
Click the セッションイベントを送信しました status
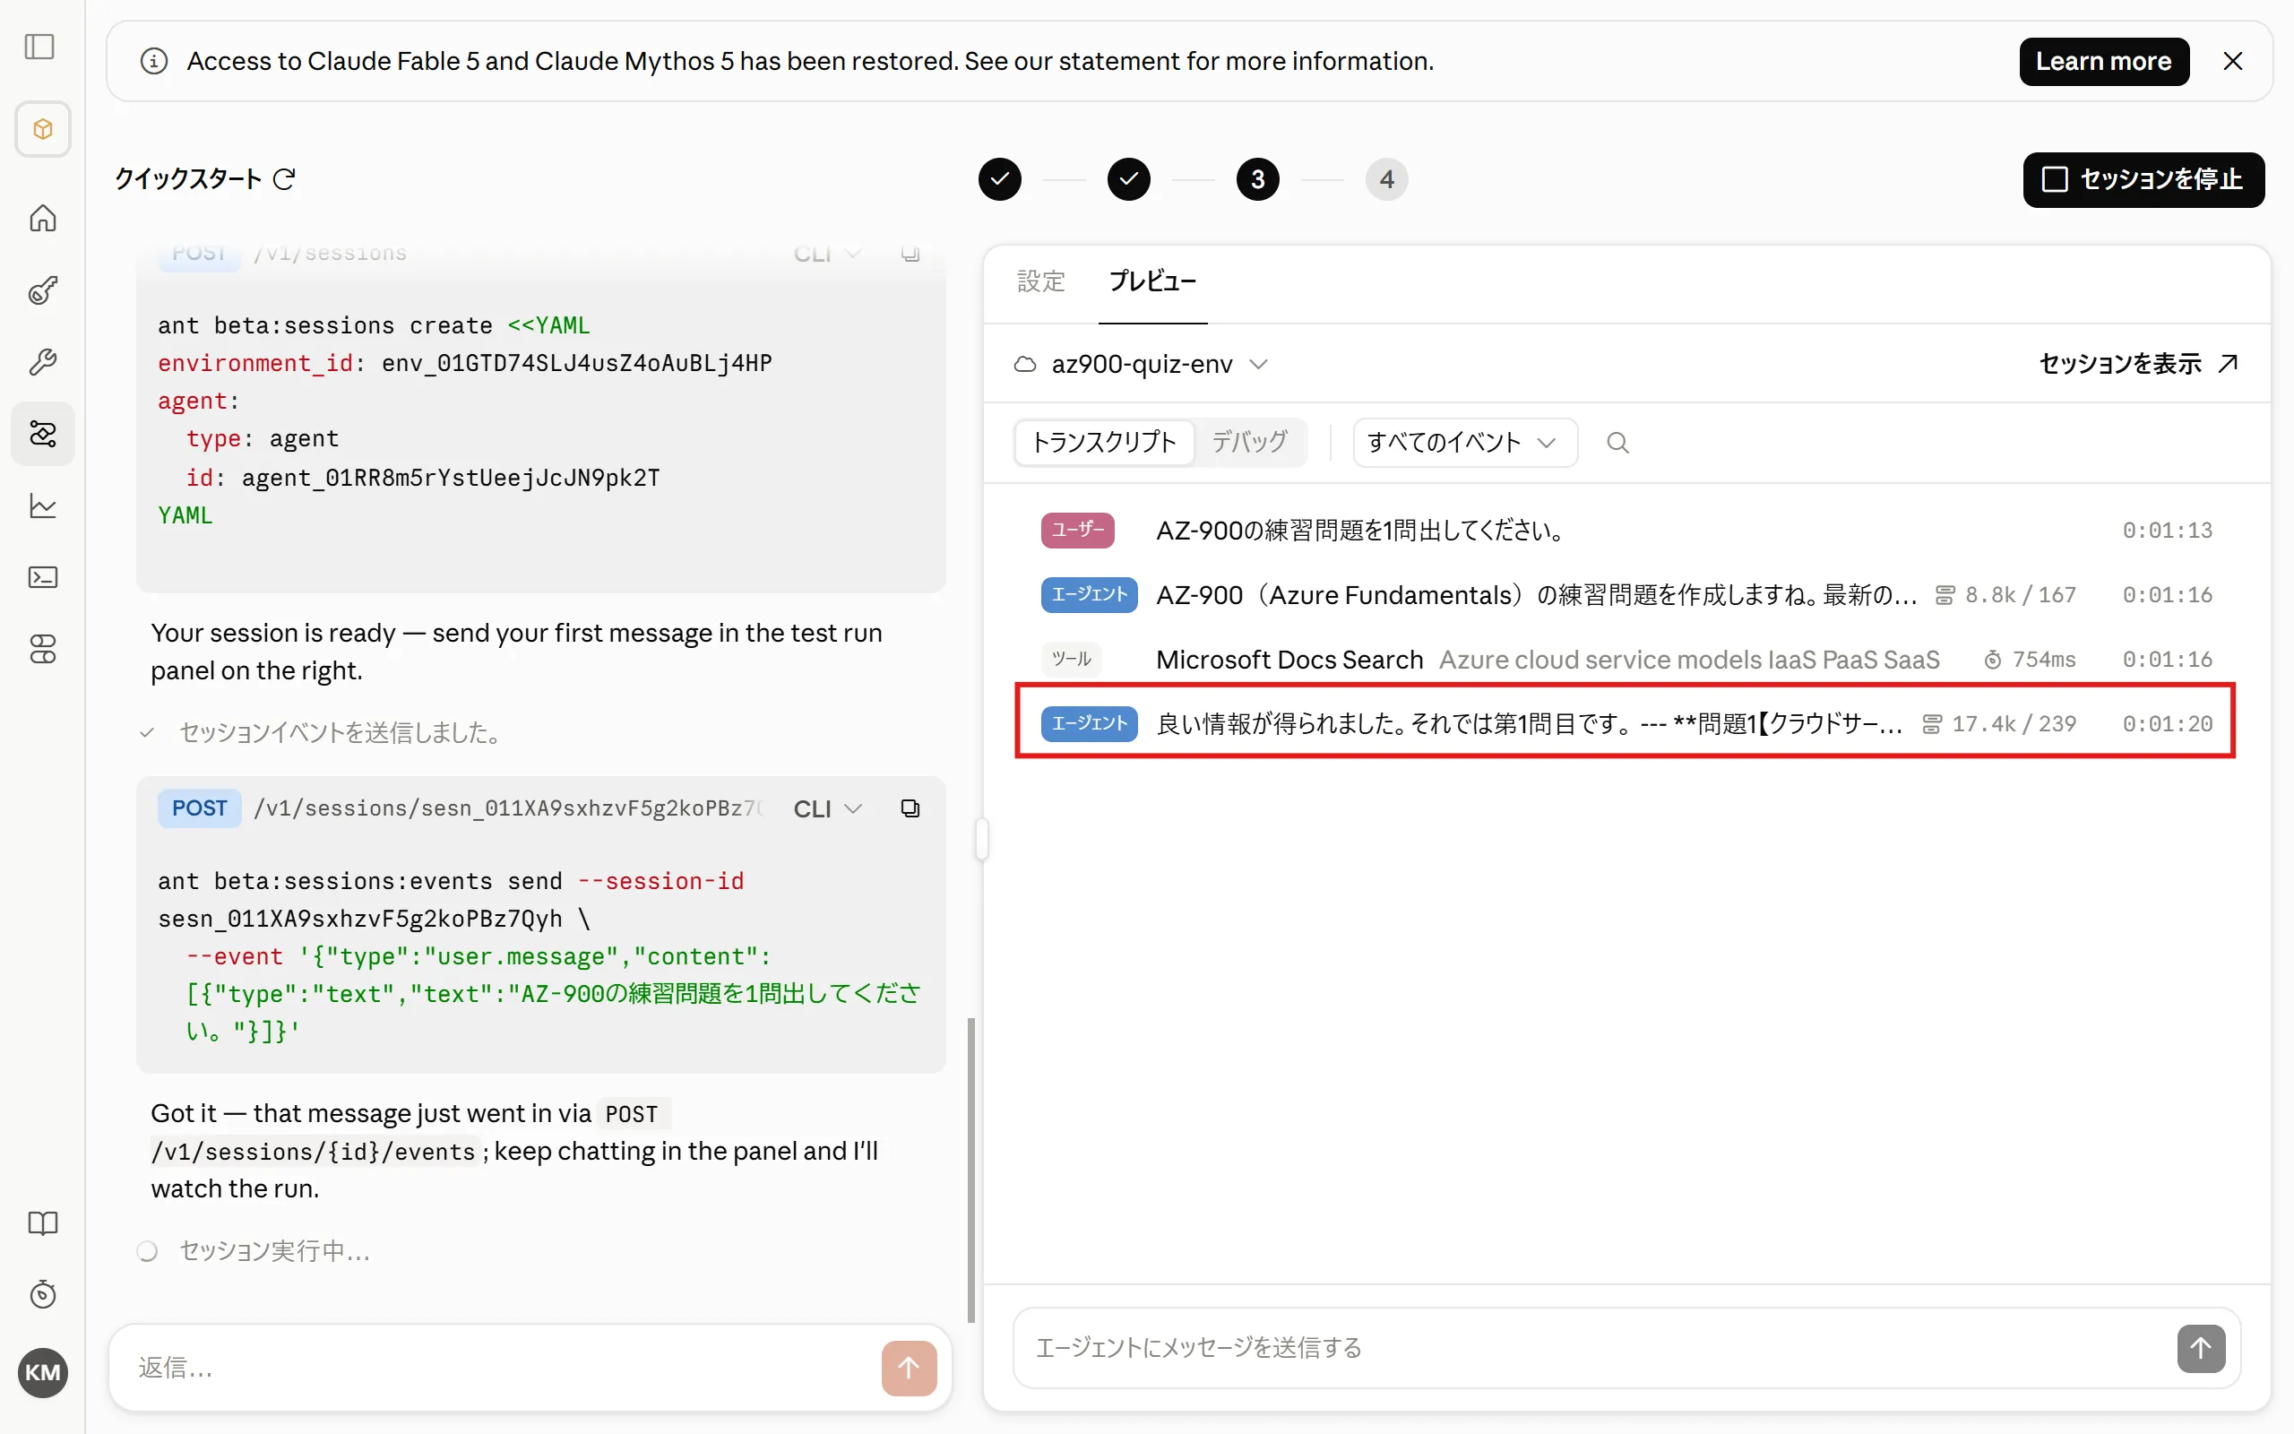[x=340, y=732]
